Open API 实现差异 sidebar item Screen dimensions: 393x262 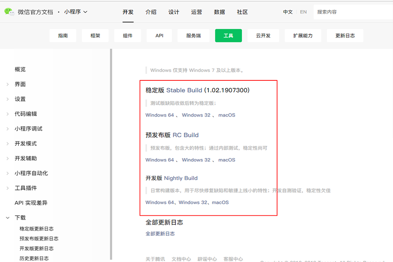[x=31, y=203]
